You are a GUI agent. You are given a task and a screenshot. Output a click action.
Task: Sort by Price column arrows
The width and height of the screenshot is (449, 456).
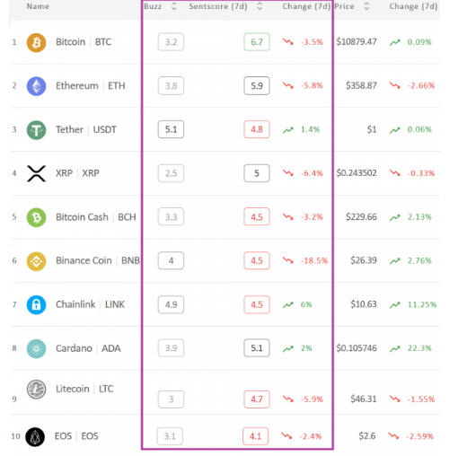pos(366,6)
